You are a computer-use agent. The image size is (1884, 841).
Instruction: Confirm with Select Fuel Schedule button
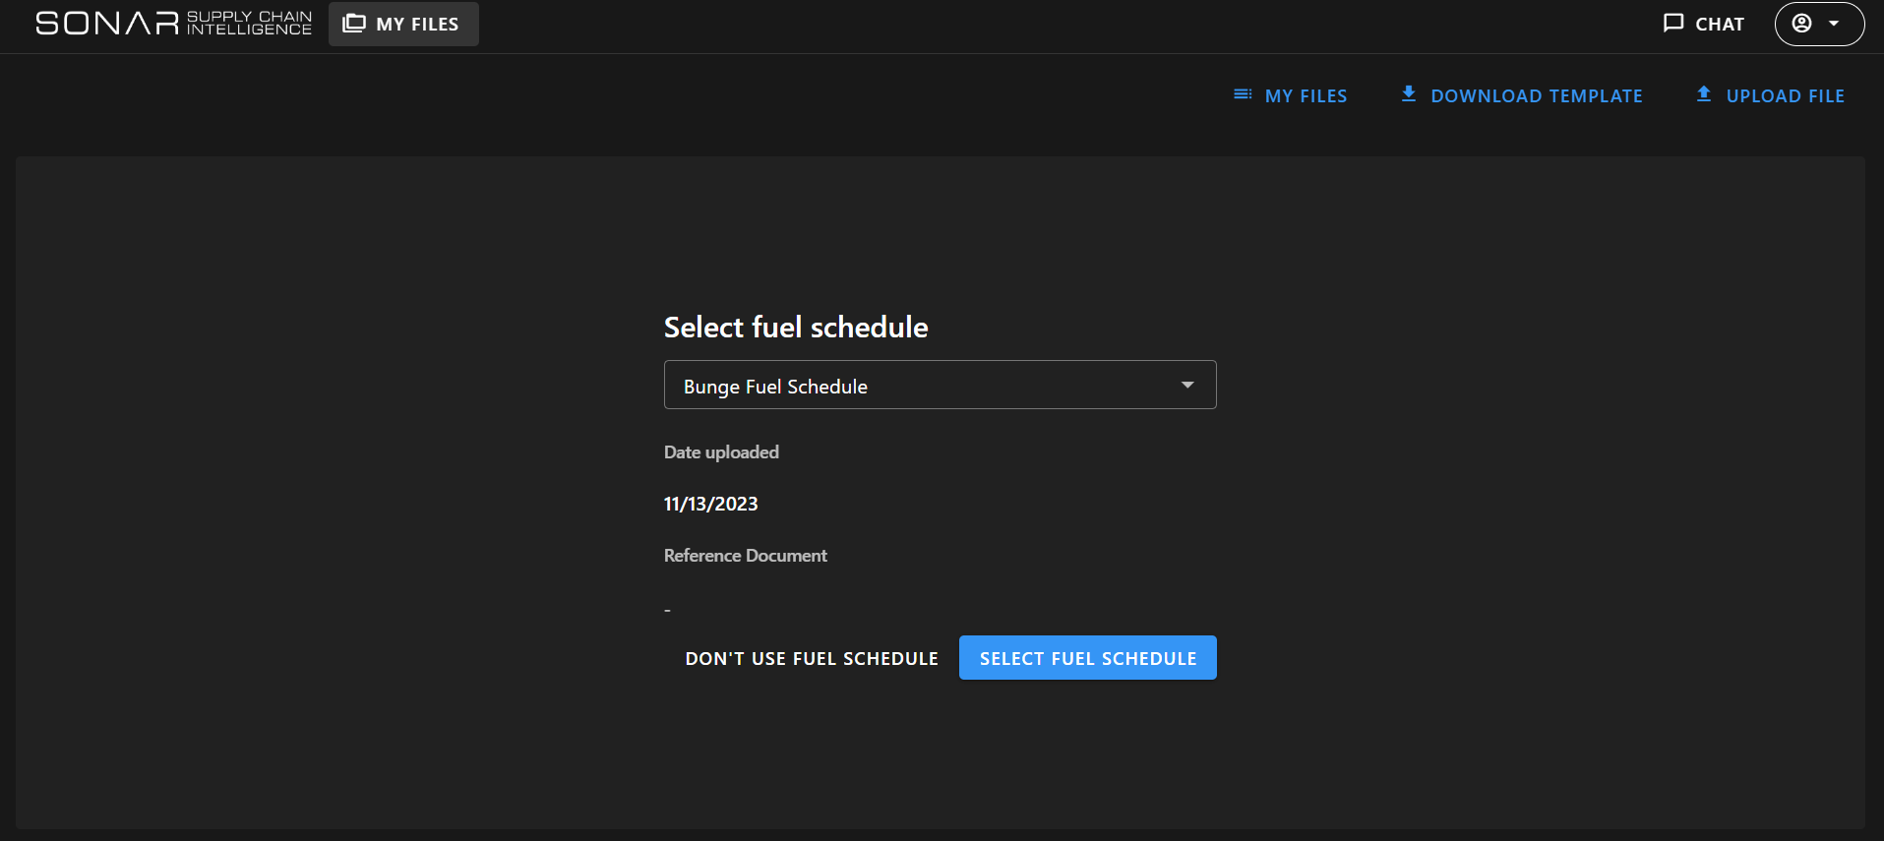(1088, 658)
